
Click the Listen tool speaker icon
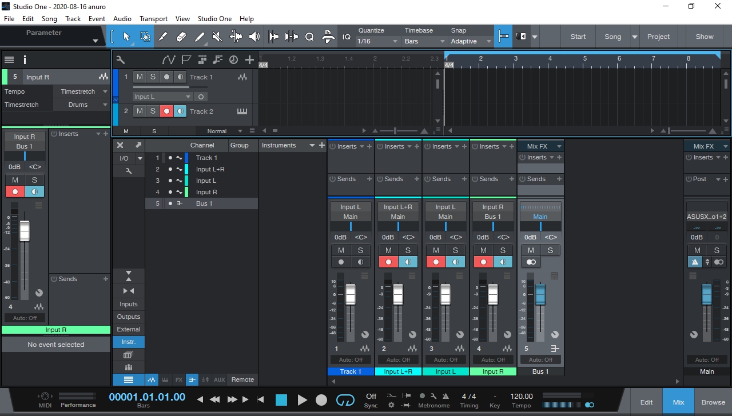tap(254, 37)
